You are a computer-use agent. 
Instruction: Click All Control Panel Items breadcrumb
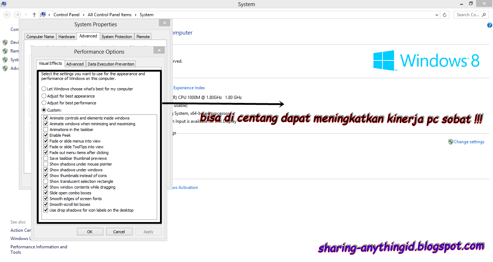(x=109, y=15)
